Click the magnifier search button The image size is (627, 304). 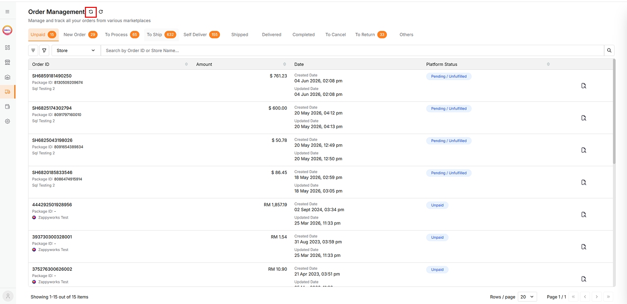[609, 51]
